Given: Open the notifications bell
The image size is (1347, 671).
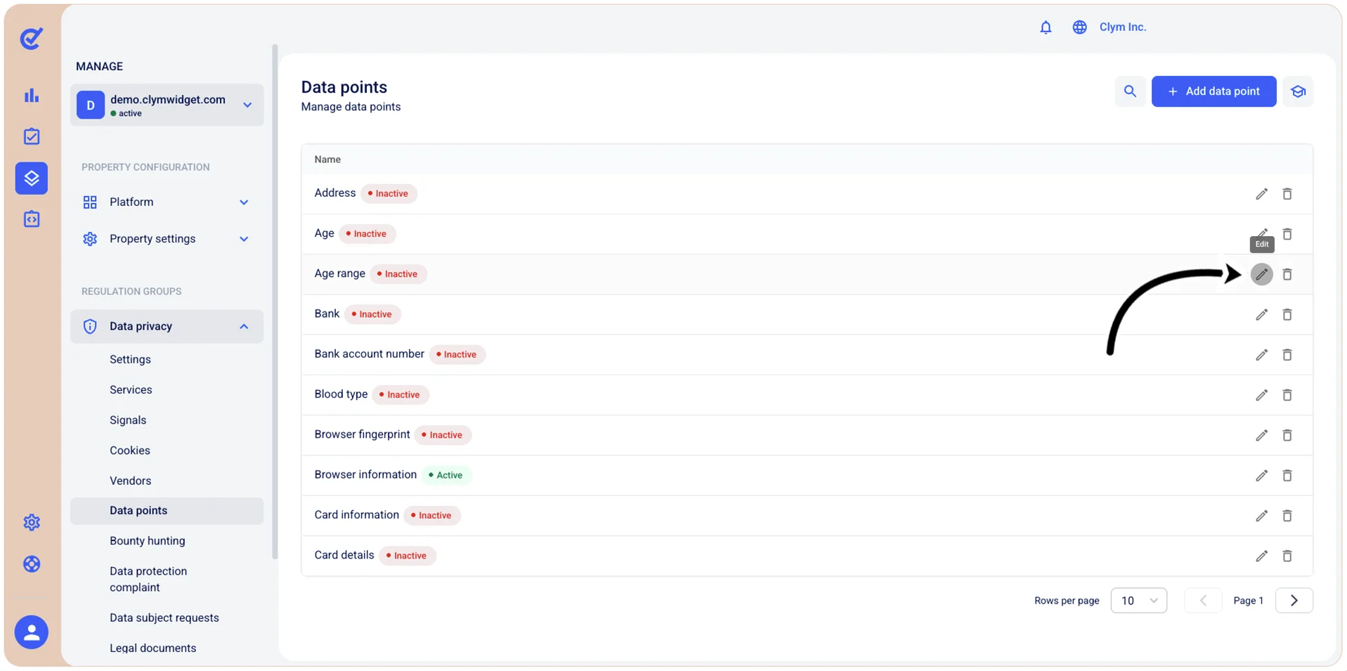Looking at the screenshot, I should (x=1046, y=27).
